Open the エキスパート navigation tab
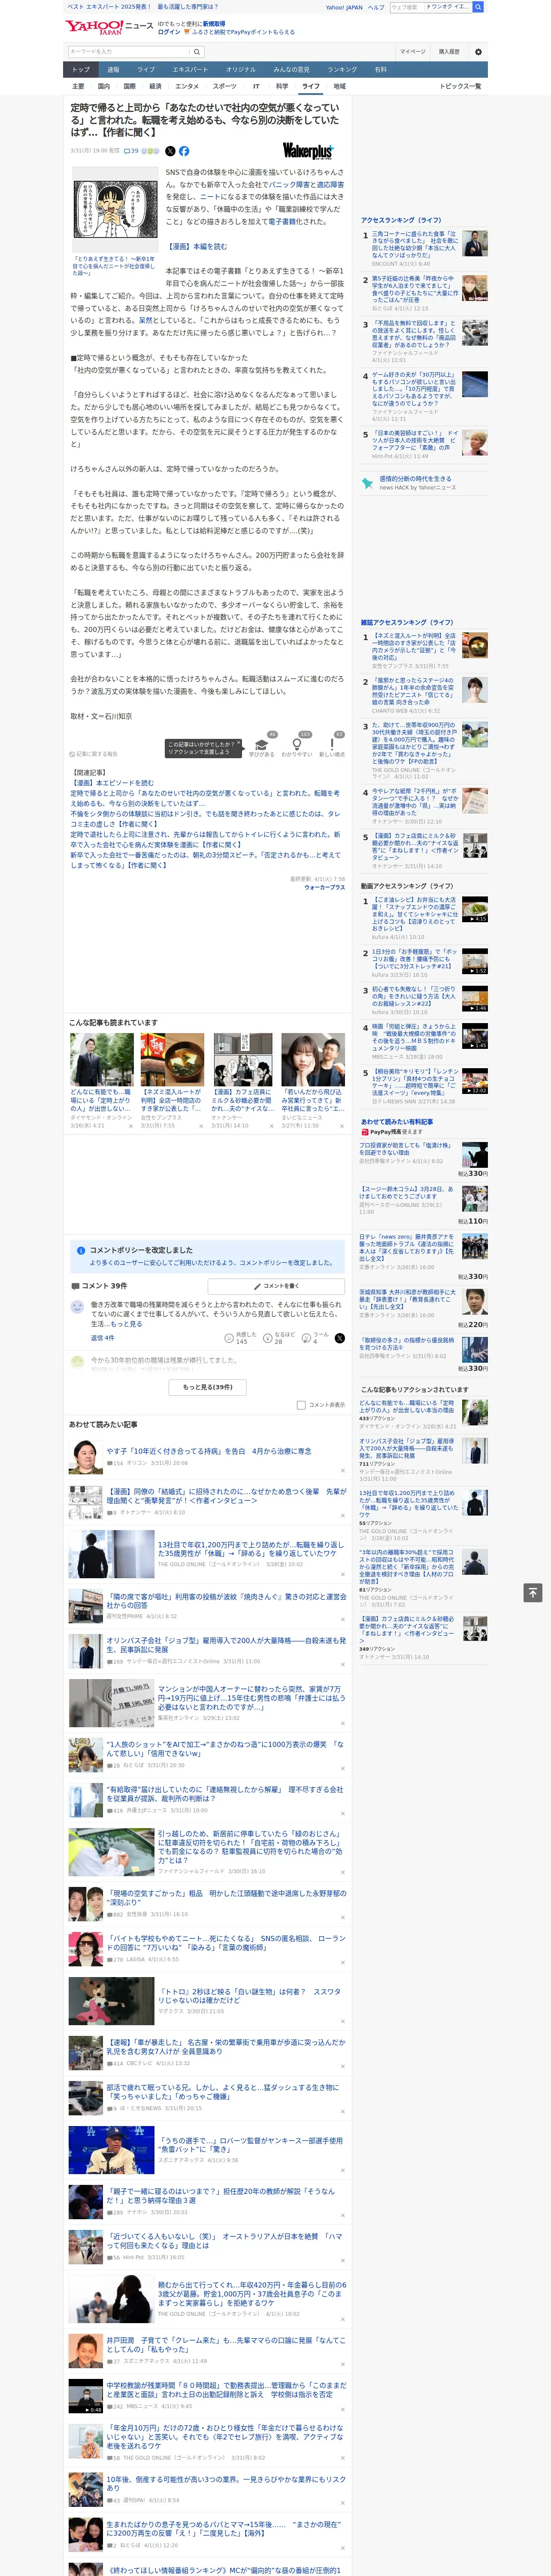551x2576 pixels. pyautogui.click(x=190, y=70)
